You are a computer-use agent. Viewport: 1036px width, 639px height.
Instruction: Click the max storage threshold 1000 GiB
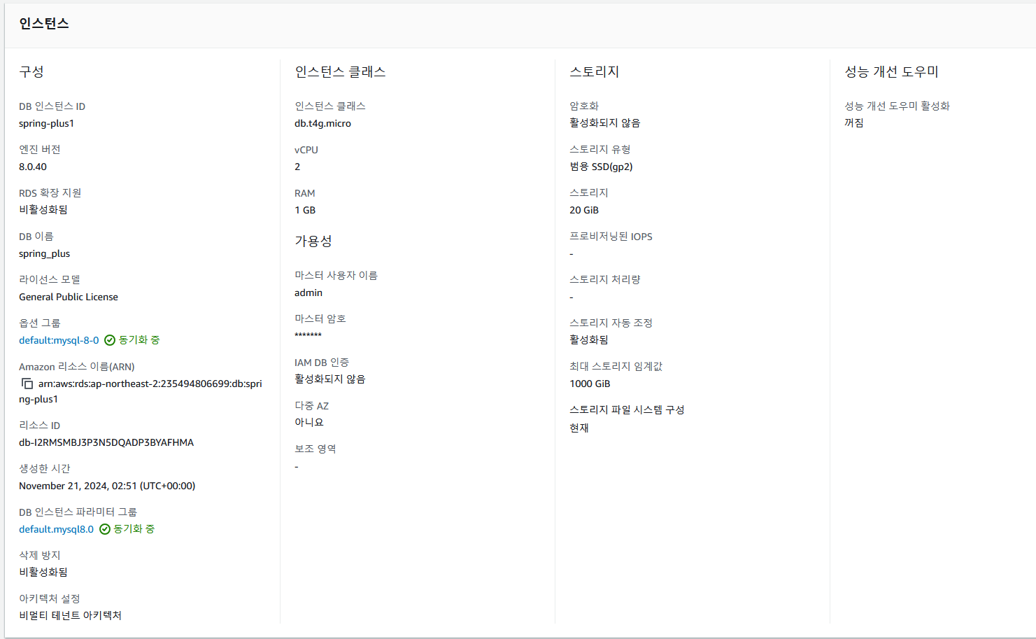pyautogui.click(x=590, y=384)
